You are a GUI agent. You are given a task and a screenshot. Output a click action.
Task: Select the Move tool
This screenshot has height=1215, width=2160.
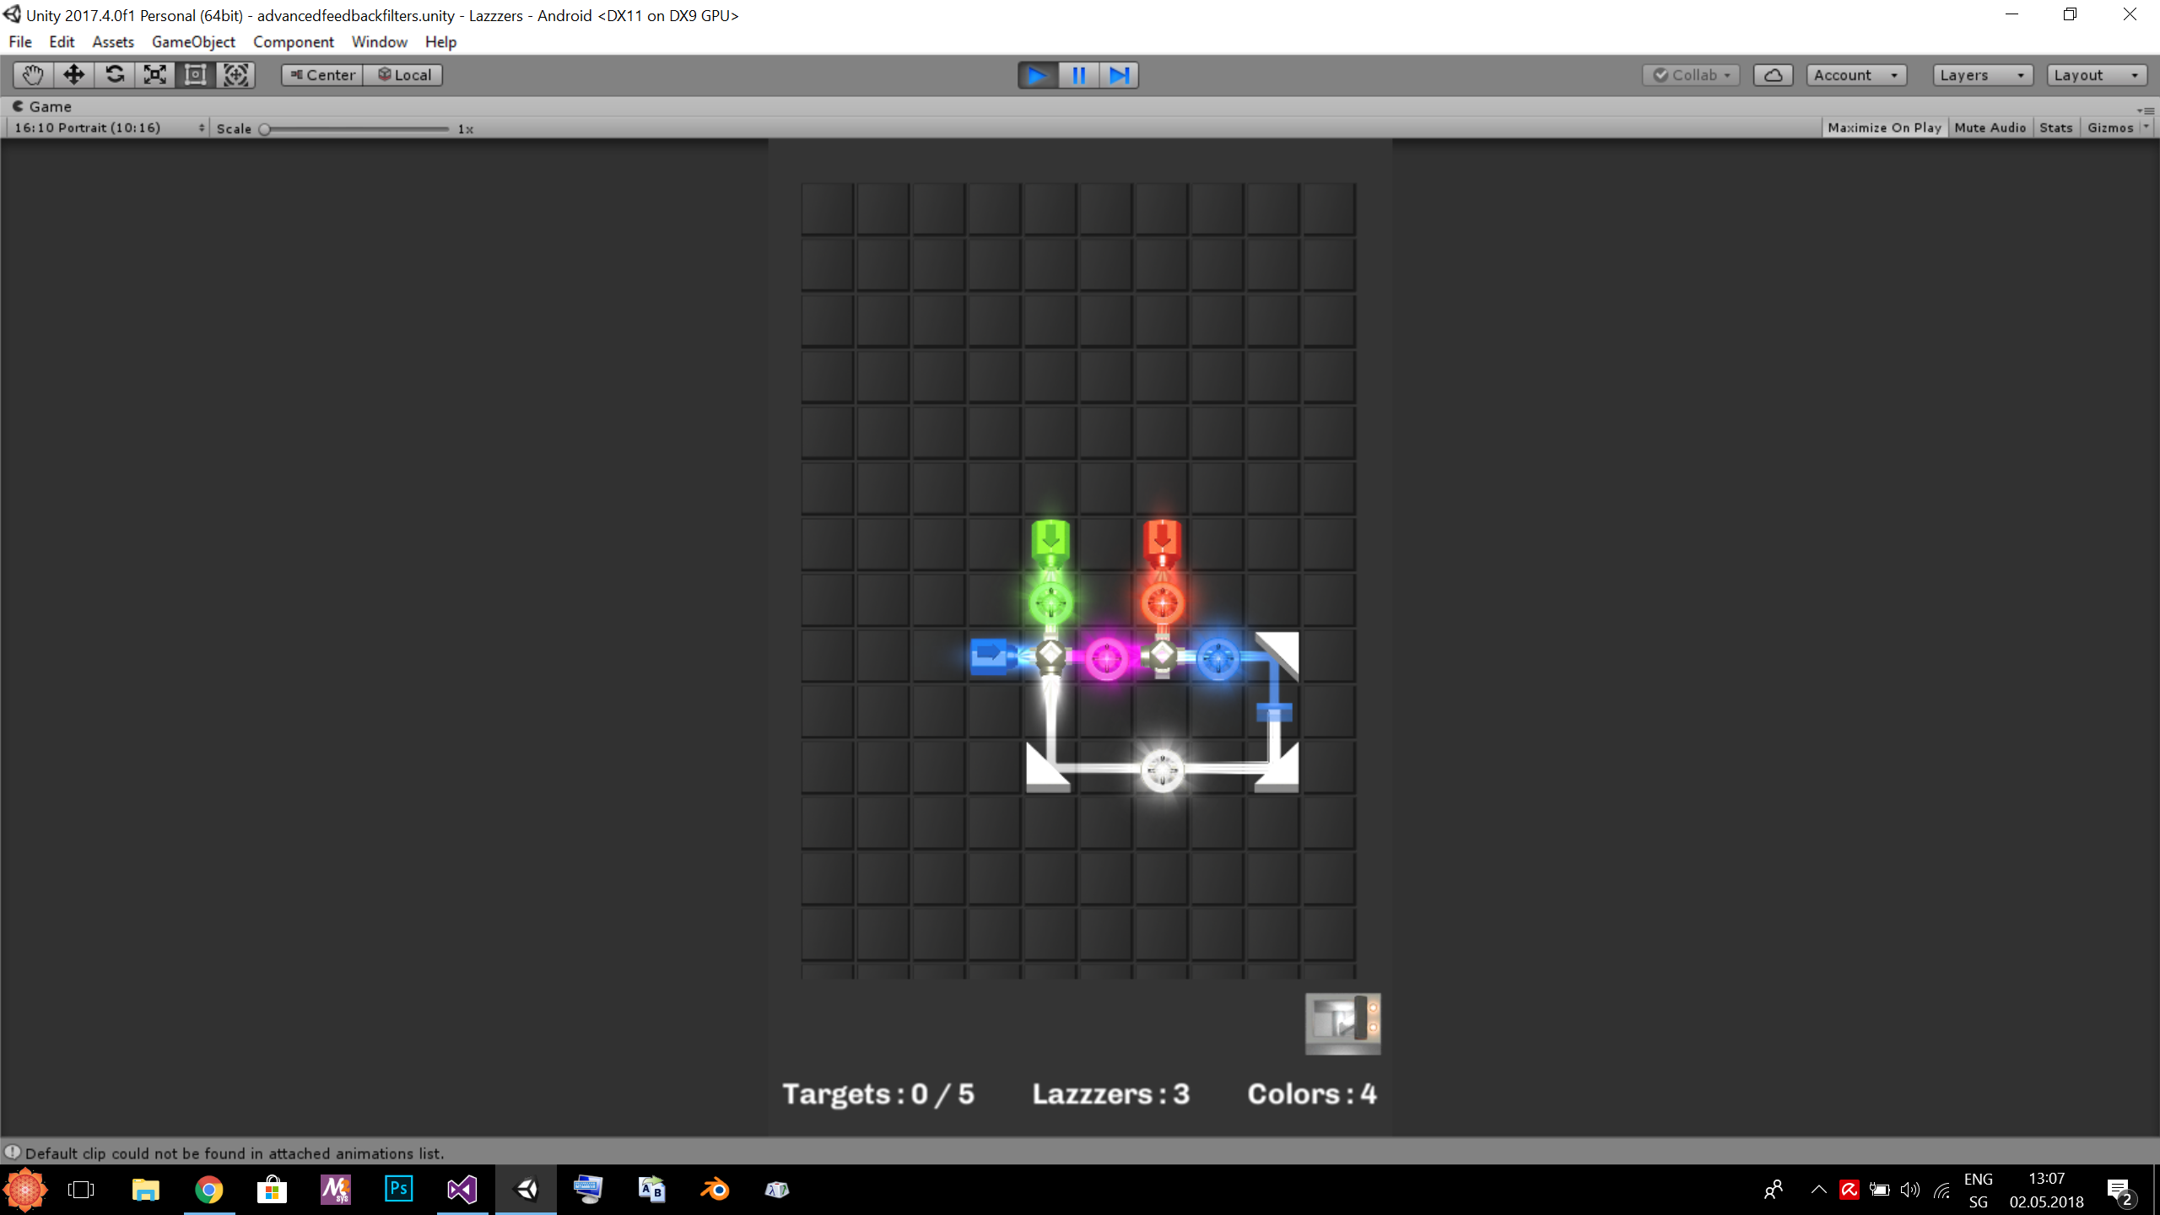click(73, 75)
